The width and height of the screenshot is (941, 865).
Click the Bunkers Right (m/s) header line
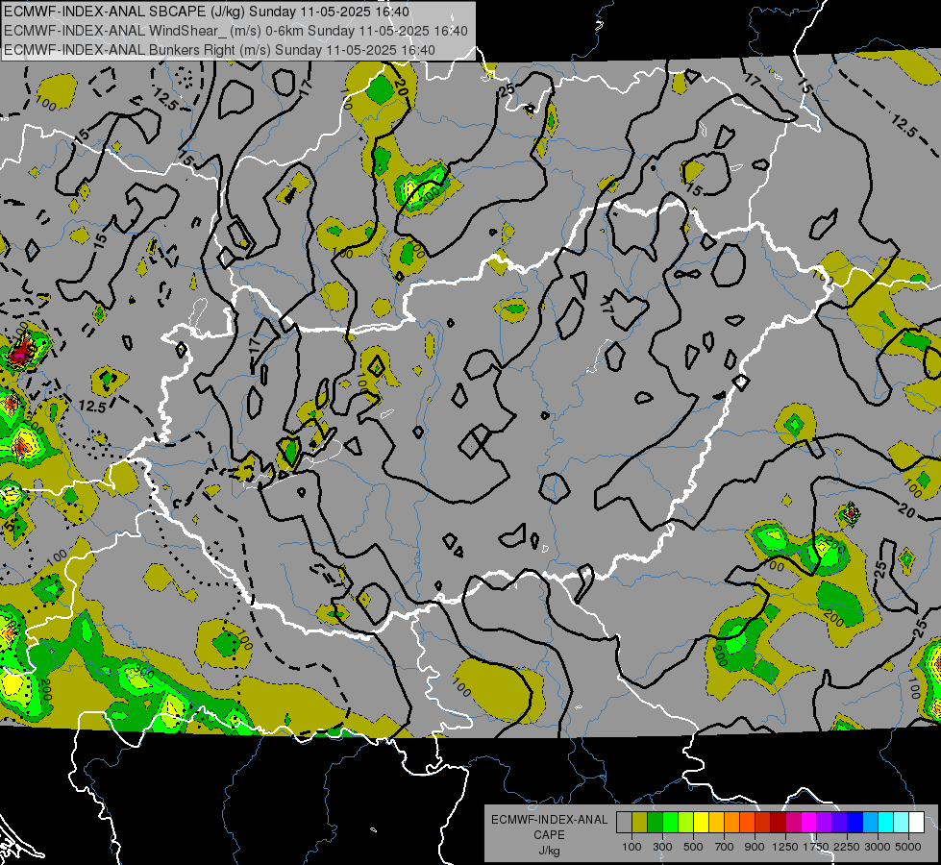[x=220, y=50]
